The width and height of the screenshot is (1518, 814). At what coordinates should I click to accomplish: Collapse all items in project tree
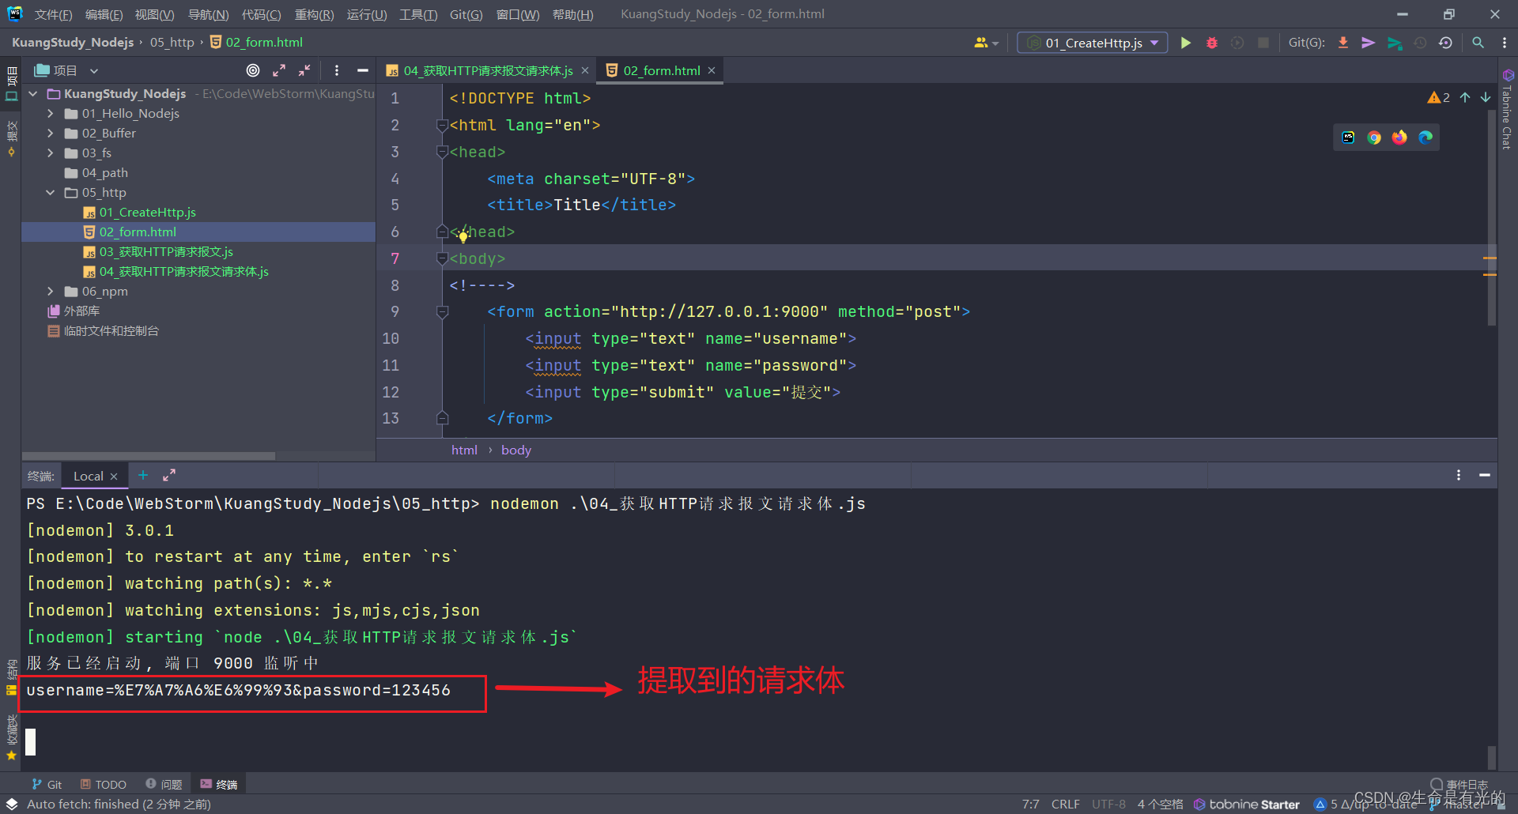click(x=304, y=70)
